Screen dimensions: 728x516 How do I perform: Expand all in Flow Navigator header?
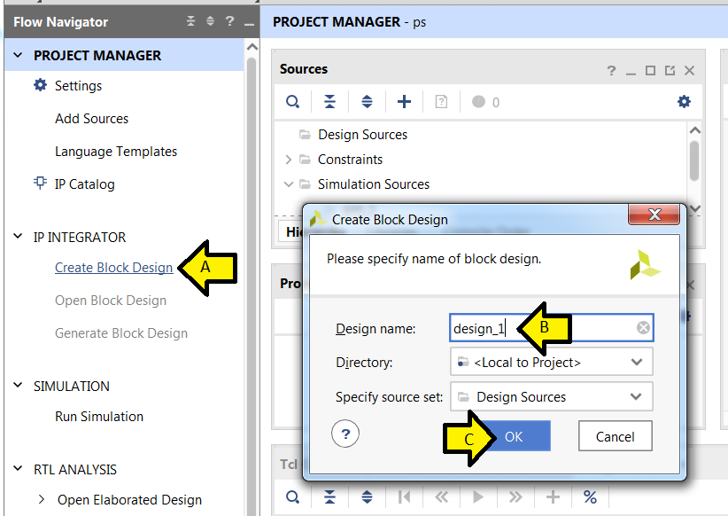click(x=210, y=21)
